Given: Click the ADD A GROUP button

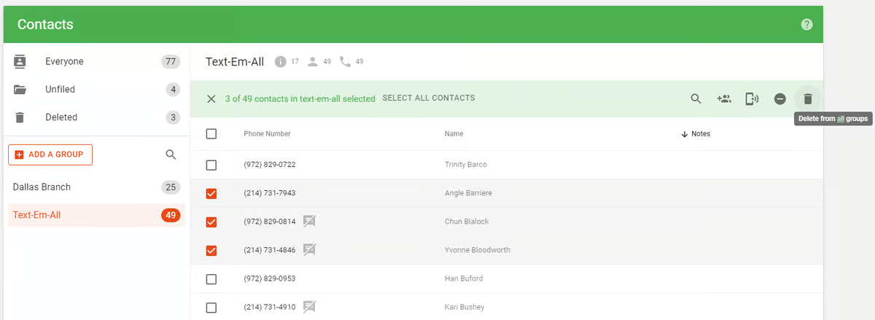Looking at the screenshot, I should click(x=50, y=155).
